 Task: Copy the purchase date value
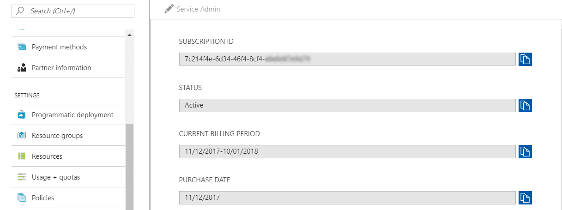(525, 198)
